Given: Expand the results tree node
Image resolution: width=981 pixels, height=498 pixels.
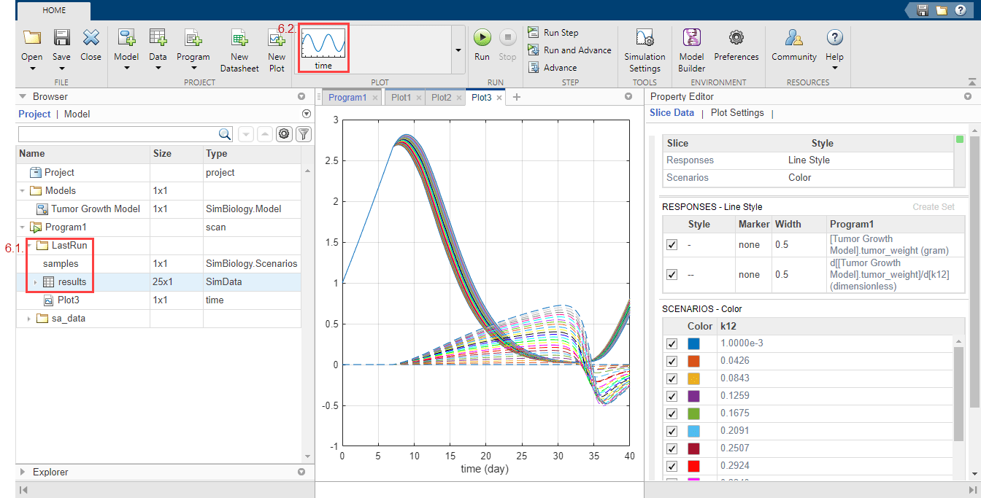Looking at the screenshot, I should coord(34,282).
